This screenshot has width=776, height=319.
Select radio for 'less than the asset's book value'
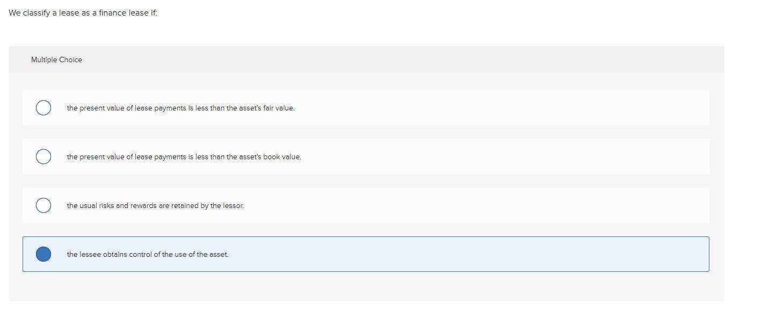click(43, 157)
